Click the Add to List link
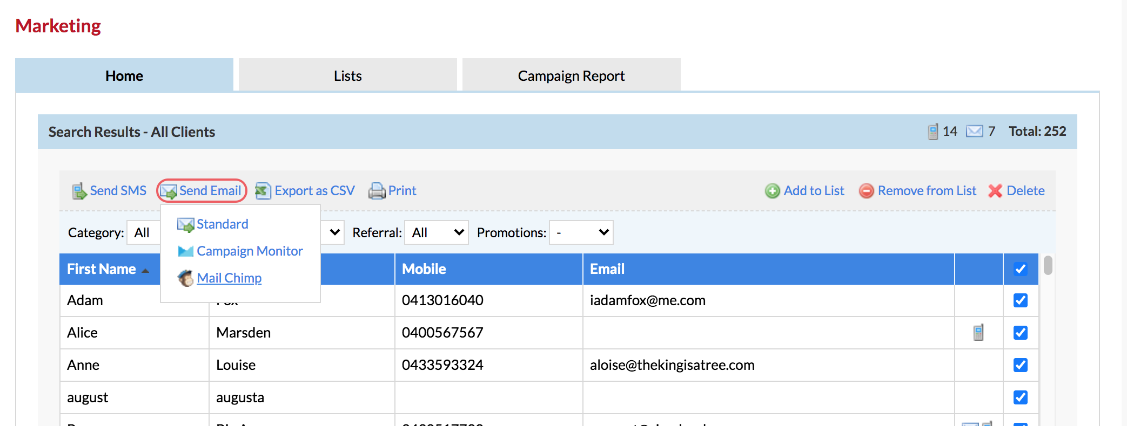This screenshot has height=426, width=1127. tap(814, 191)
